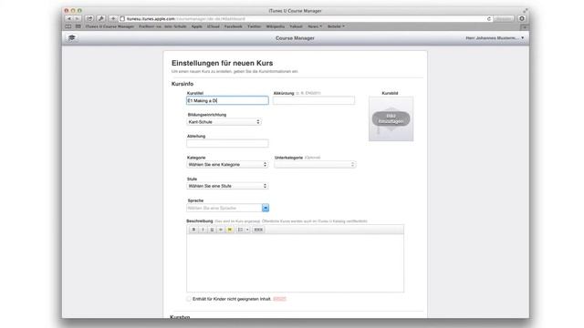584x328 pixels.
Task: Apply italic in the Beschreibung editor
Action: point(203,230)
